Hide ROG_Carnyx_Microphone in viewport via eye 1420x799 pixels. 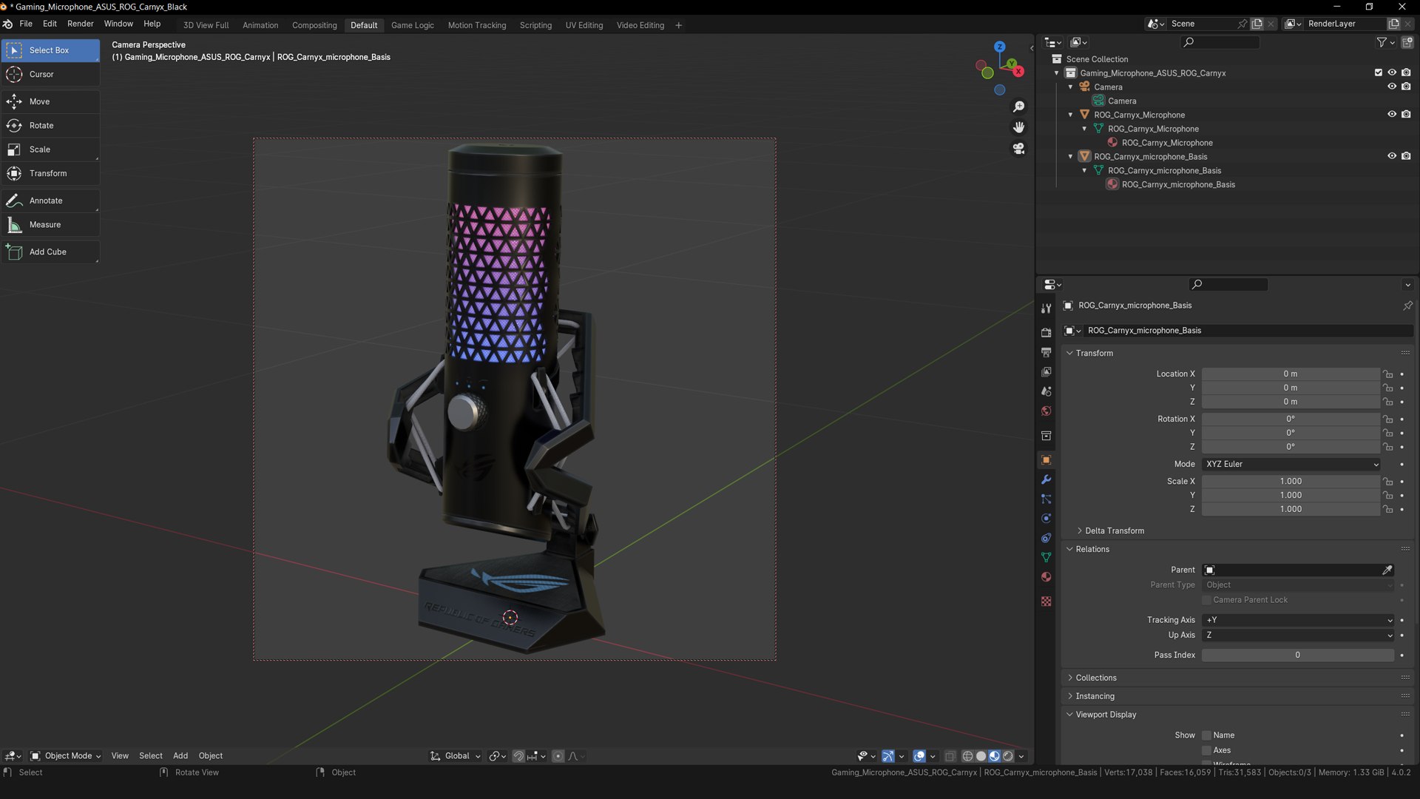click(x=1391, y=115)
